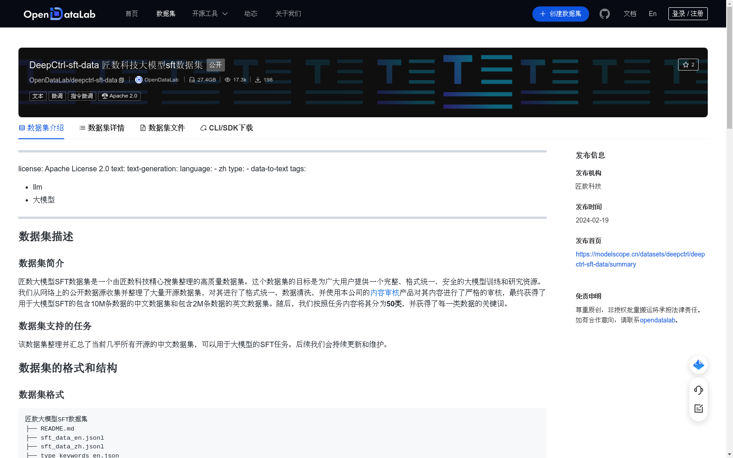
Task: Copy the dataset path OpenDataLab/deepctrl-sft-data
Action: tap(121, 80)
